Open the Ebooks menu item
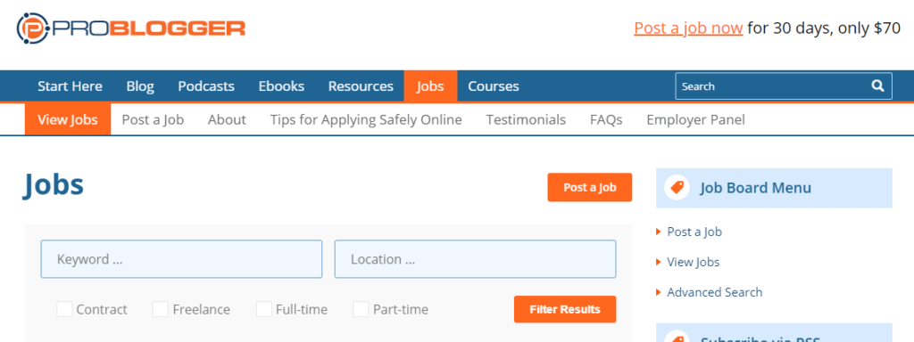 click(x=281, y=86)
